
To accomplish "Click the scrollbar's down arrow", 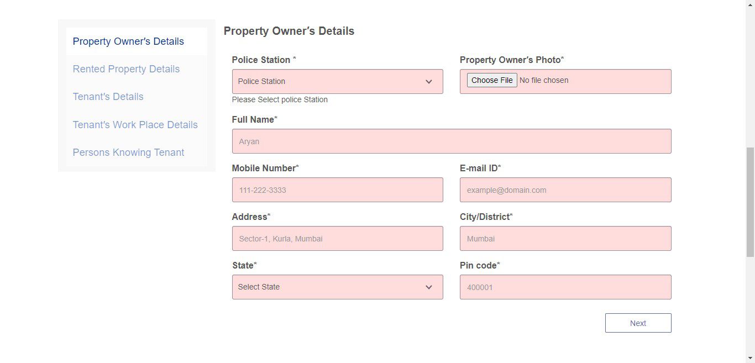I will (x=751, y=359).
